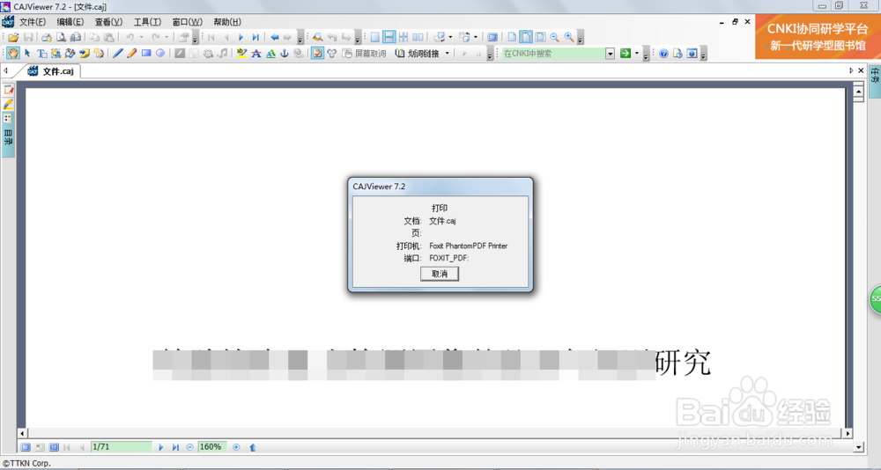The image size is (881, 470).
Task: Click Zoom out magnifier in top toolbar
Action: [x=554, y=37]
